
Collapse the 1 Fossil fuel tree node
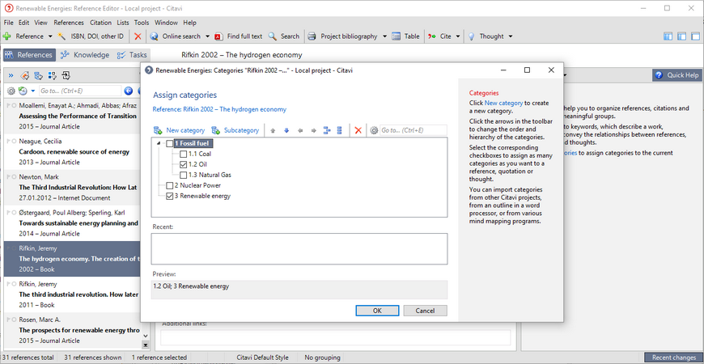pos(158,144)
